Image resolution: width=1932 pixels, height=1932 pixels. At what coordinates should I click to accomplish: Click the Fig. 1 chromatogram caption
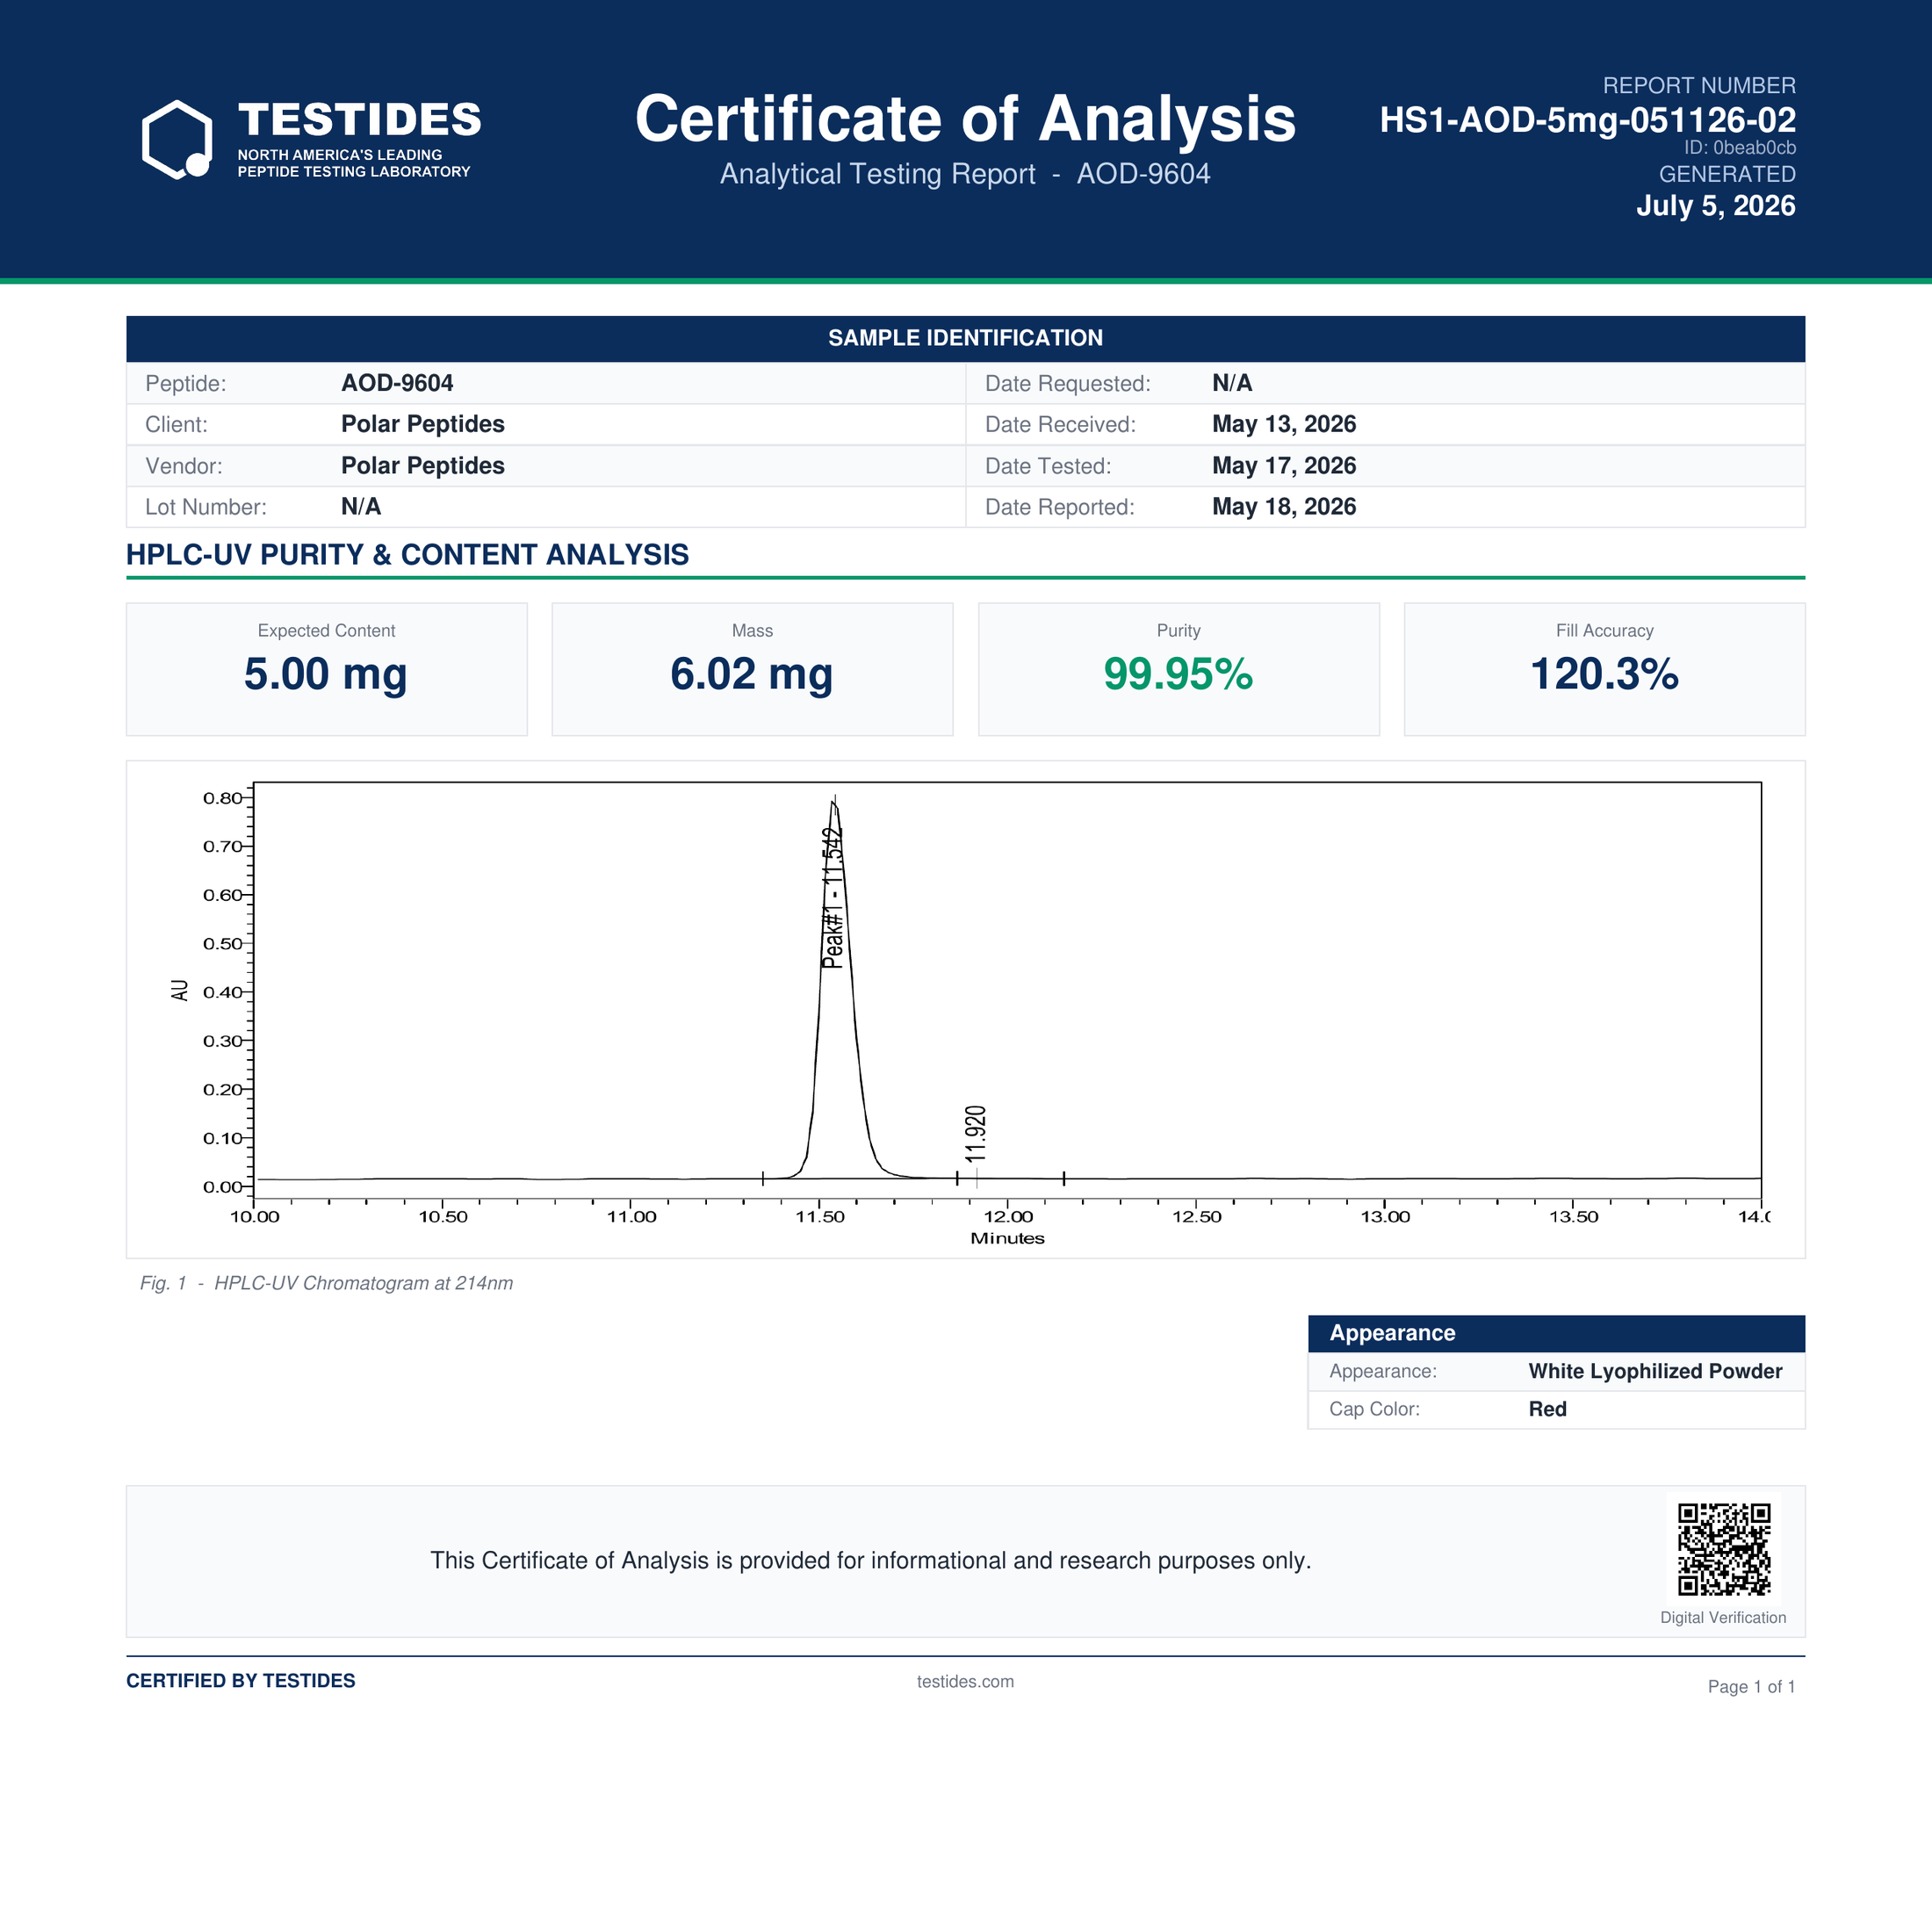coord(326,1283)
